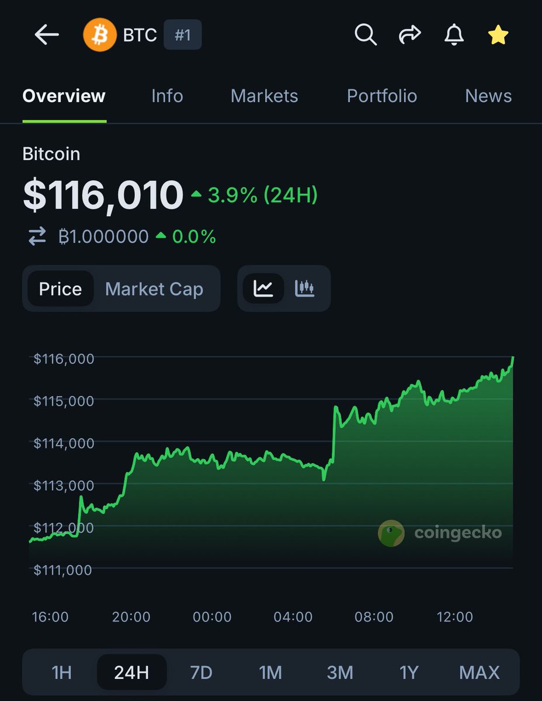
Task: Go to the News tab
Action: pyautogui.click(x=488, y=96)
